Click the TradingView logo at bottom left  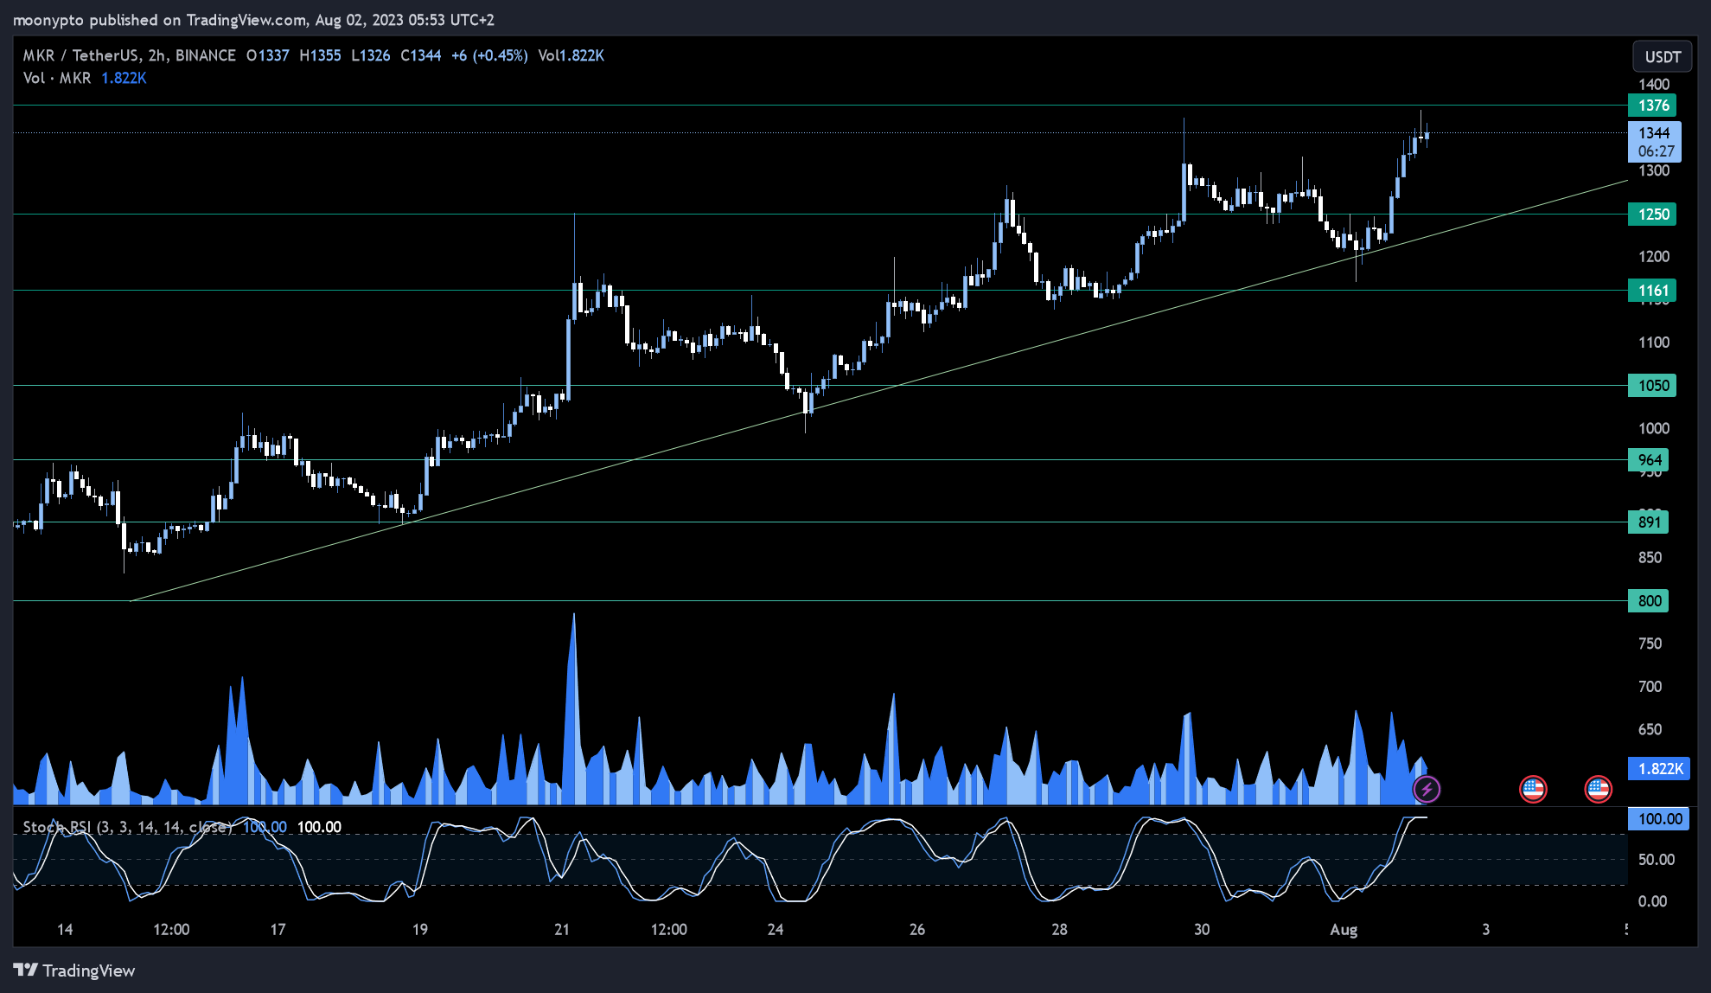(74, 971)
